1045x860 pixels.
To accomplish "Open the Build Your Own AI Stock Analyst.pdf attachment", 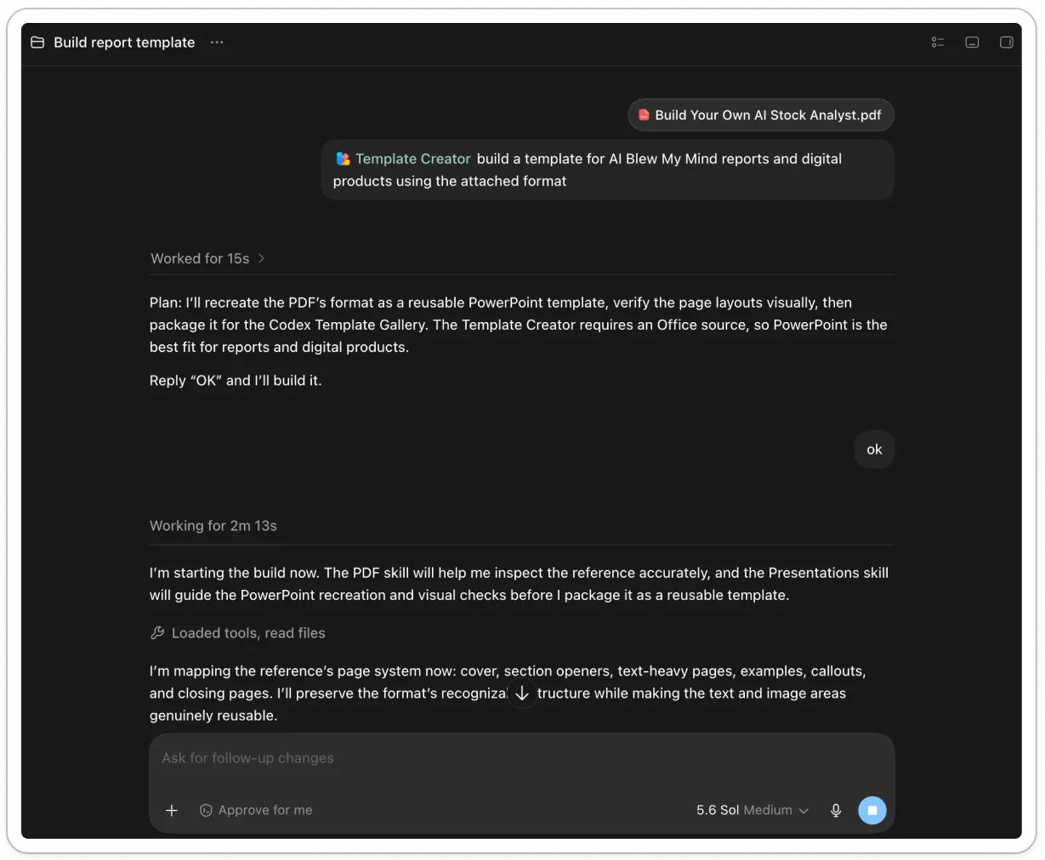I will click(x=761, y=115).
